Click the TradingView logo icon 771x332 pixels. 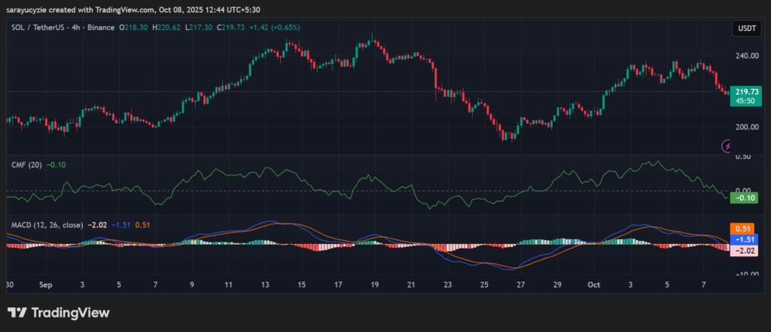(x=18, y=312)
